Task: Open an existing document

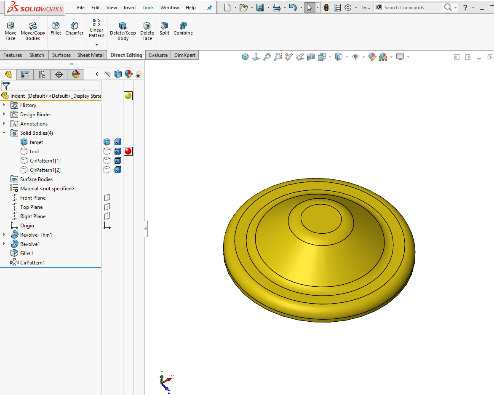Action: [243, 8]
